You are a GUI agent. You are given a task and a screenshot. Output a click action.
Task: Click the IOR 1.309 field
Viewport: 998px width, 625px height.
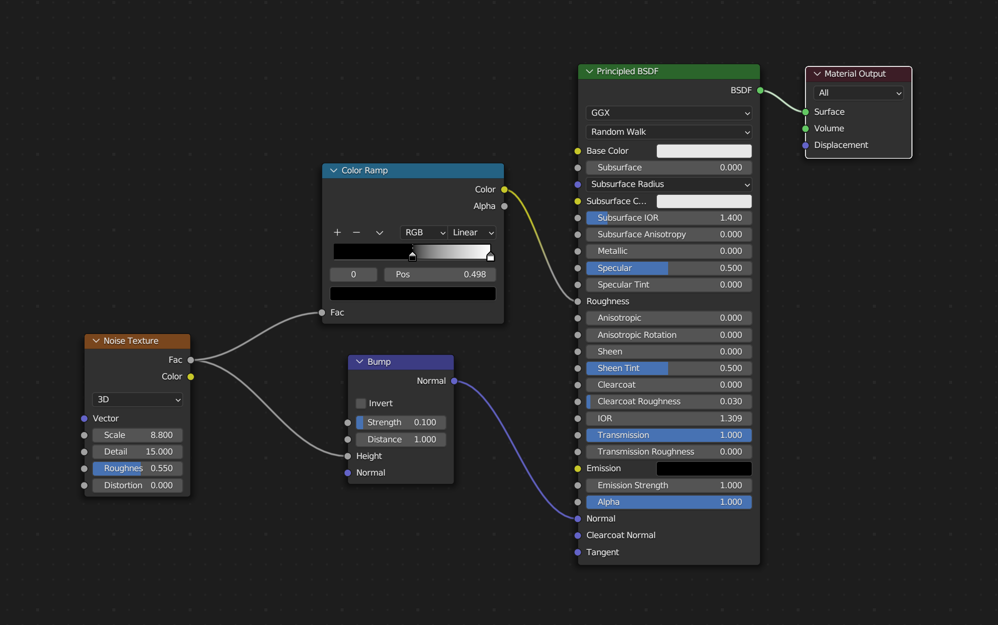669,419
